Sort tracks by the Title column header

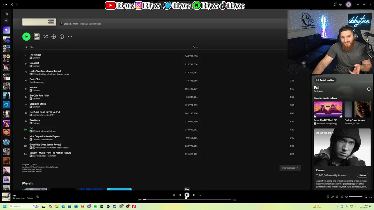click(31, 47)
